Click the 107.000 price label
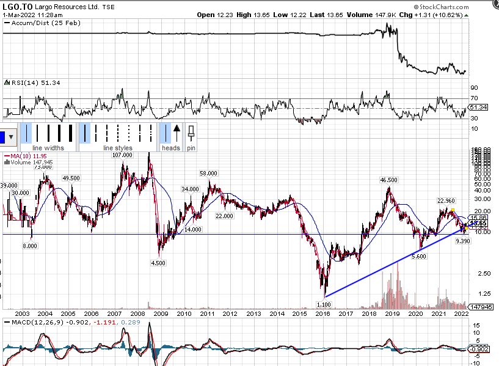The height and width of the screenshot is (366, 499). click(122, 155)
